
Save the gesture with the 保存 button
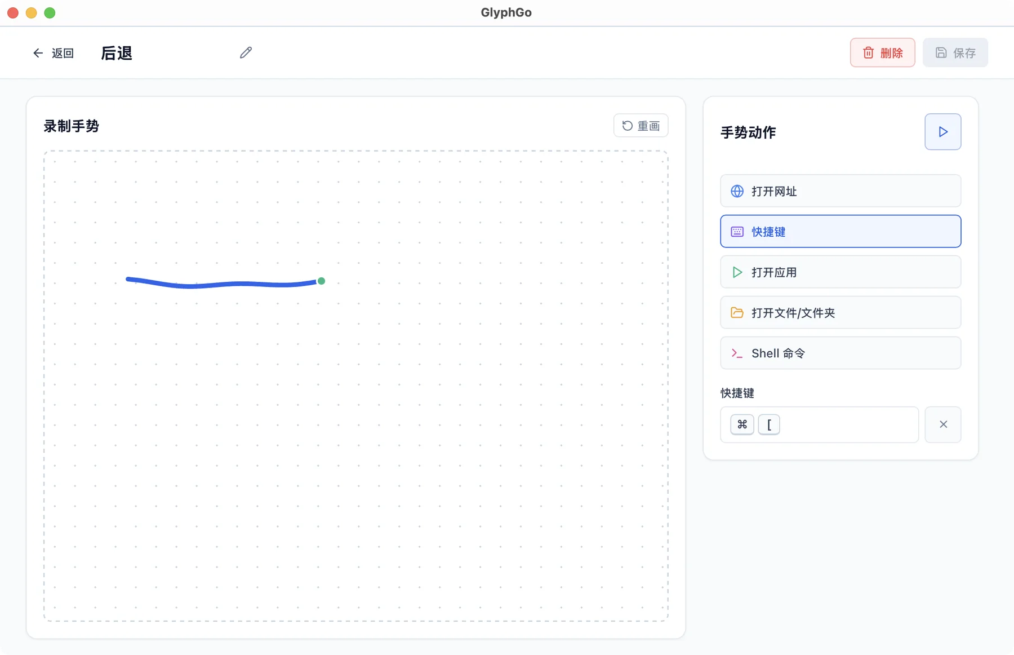[x=955, y=52]
